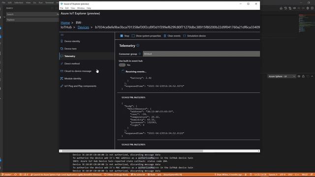The height and width of the screenshot is (177, 315).
Task: Tick the Show system properties checkbox
Action: [x=133, y=36]
